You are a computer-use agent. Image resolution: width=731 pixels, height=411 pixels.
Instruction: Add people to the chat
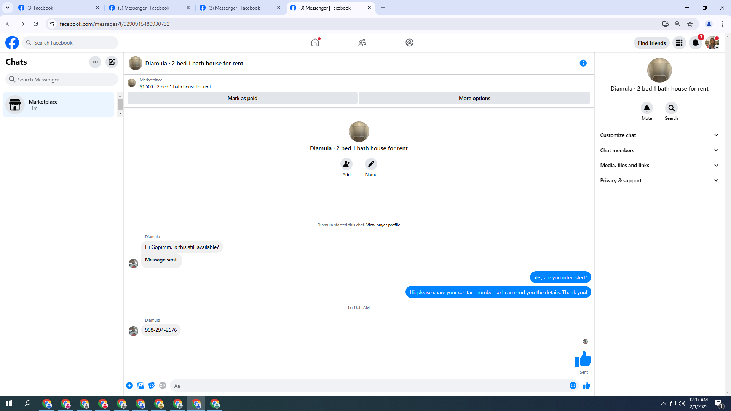[346, 164]
